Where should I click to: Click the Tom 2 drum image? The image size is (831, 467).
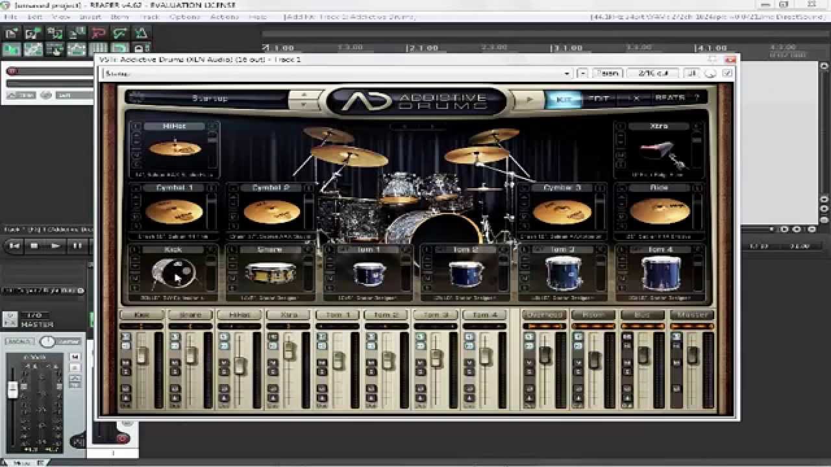click(x=466, y=274)
